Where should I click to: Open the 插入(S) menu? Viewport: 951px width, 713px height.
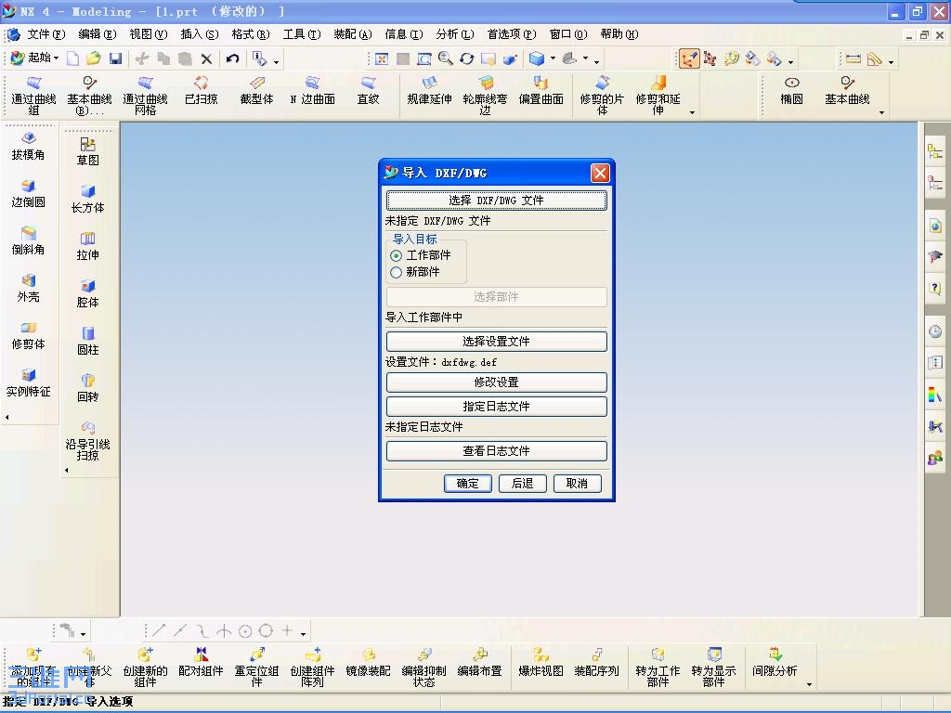(x=200, y=34)
